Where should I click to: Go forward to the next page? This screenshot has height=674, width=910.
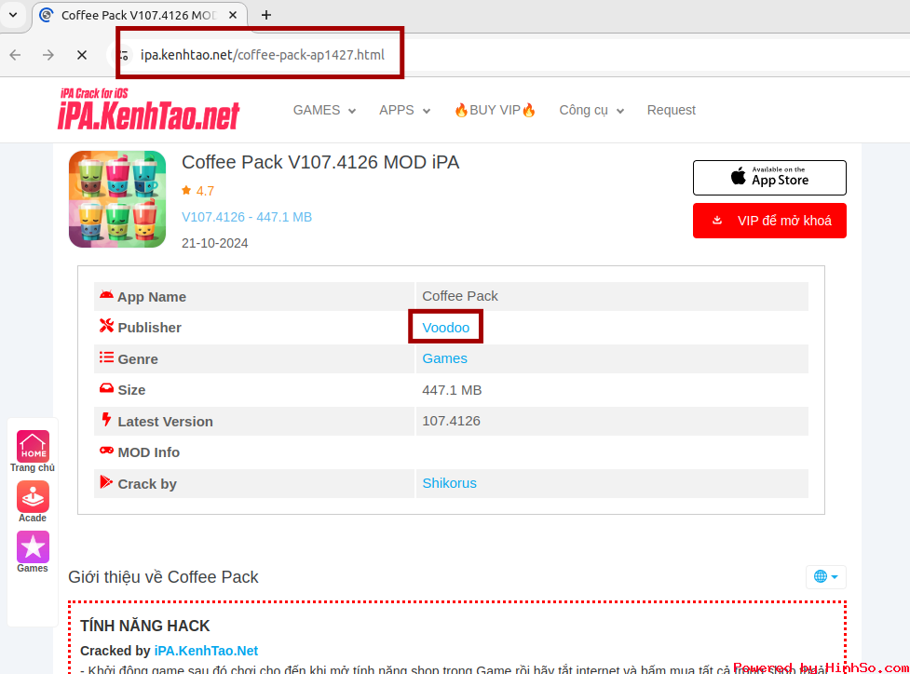tap(48, 55)
